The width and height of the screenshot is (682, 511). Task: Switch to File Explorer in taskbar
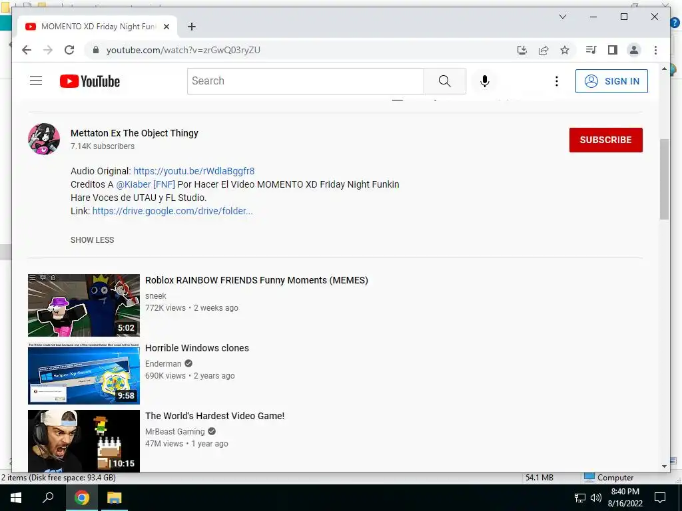115,498
